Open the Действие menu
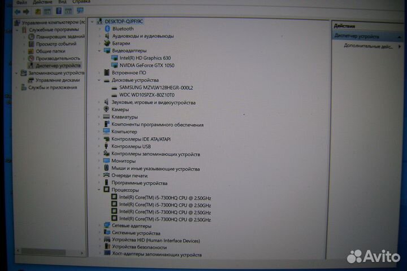 42,2
